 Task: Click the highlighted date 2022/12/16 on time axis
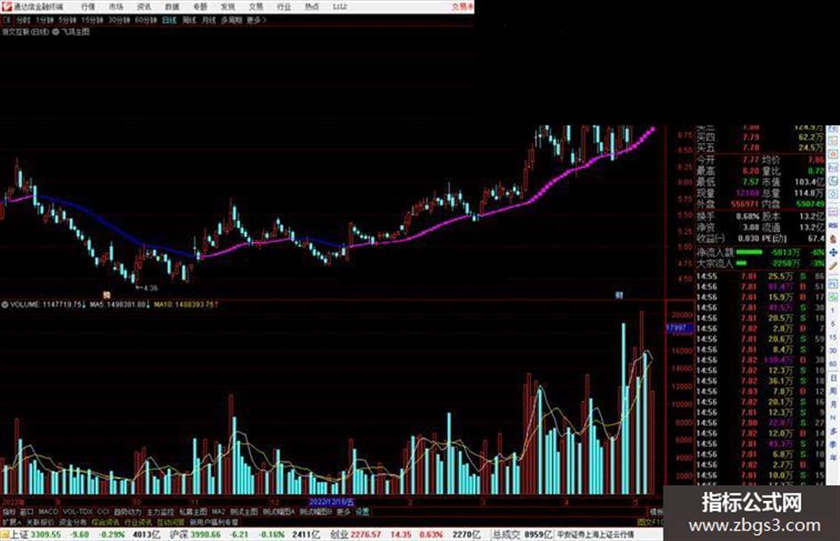[x=332, y=502]
